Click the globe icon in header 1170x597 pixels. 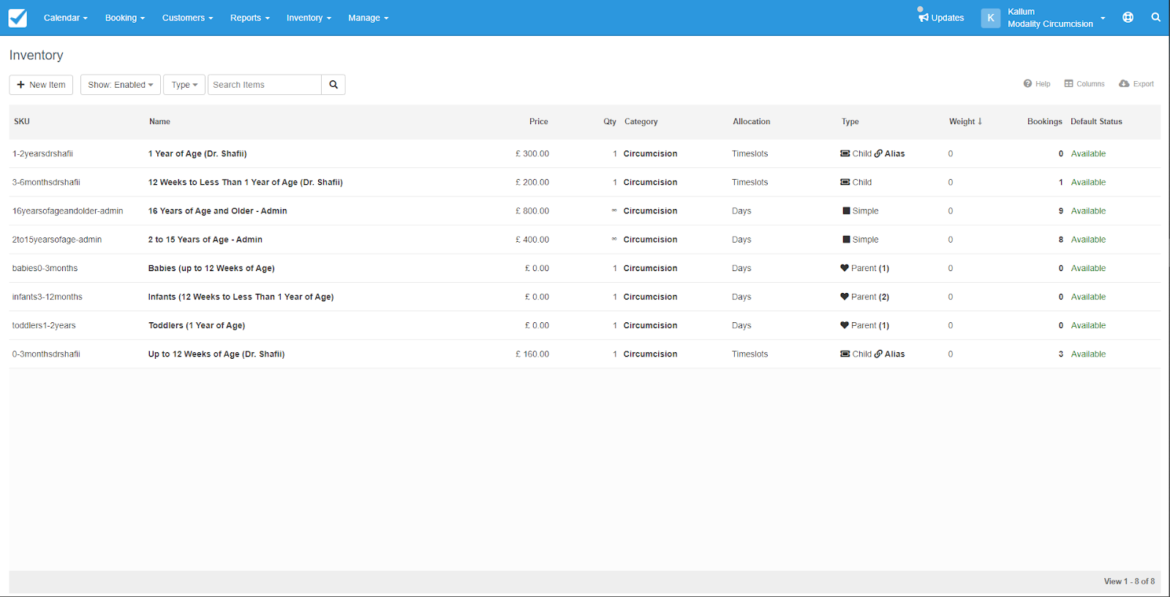click(1128, 18)
